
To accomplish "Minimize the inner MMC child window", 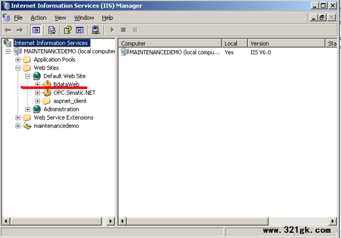I will pyautogui.click(x=313, y=17).
